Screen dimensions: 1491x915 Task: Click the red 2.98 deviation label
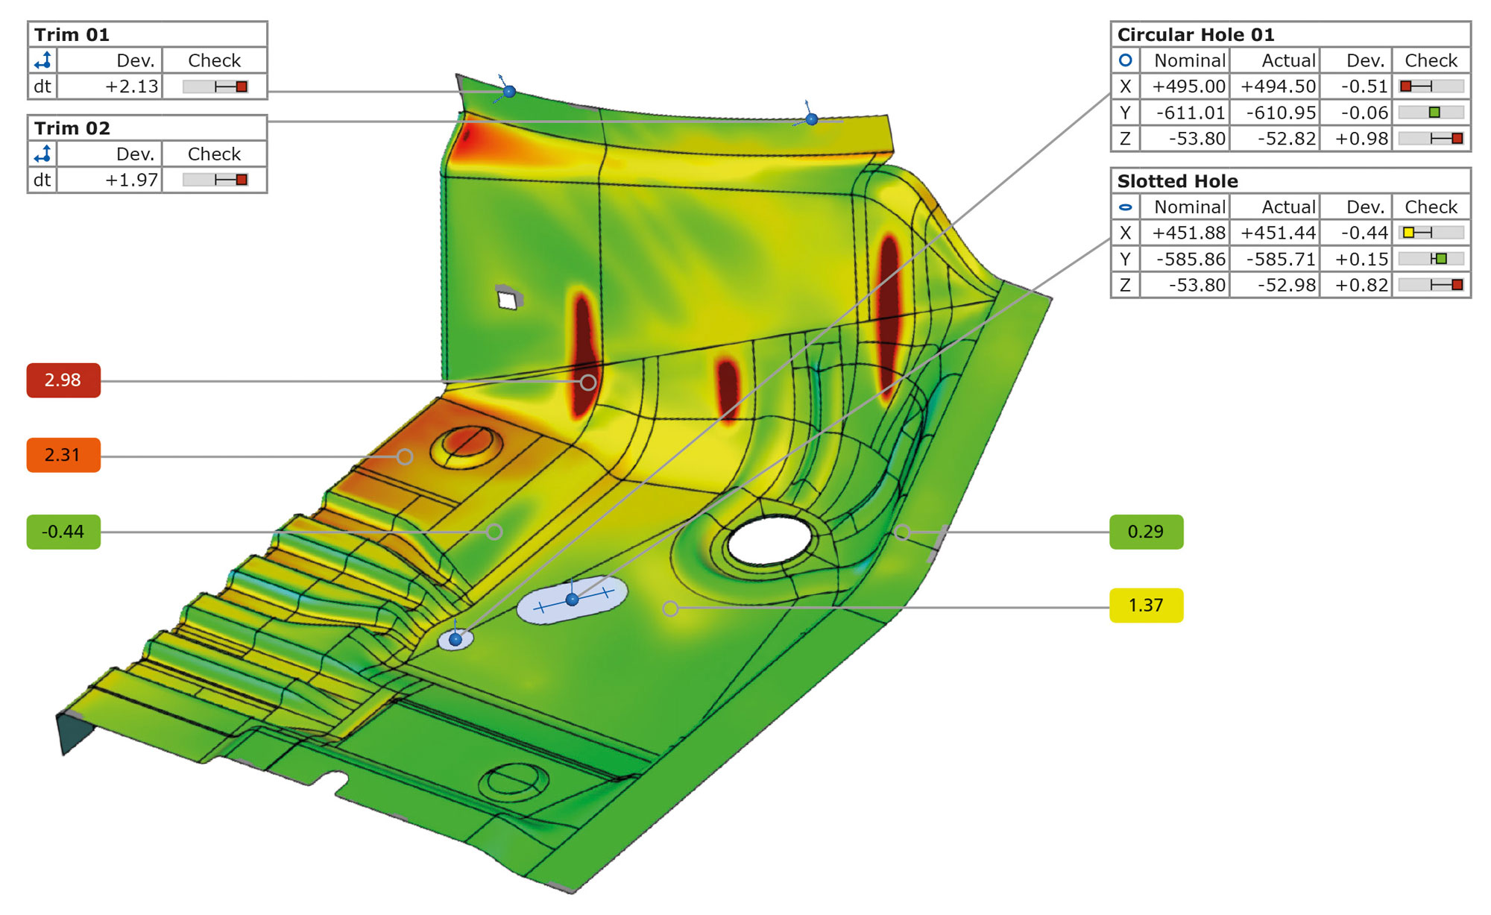pos(63,380)
